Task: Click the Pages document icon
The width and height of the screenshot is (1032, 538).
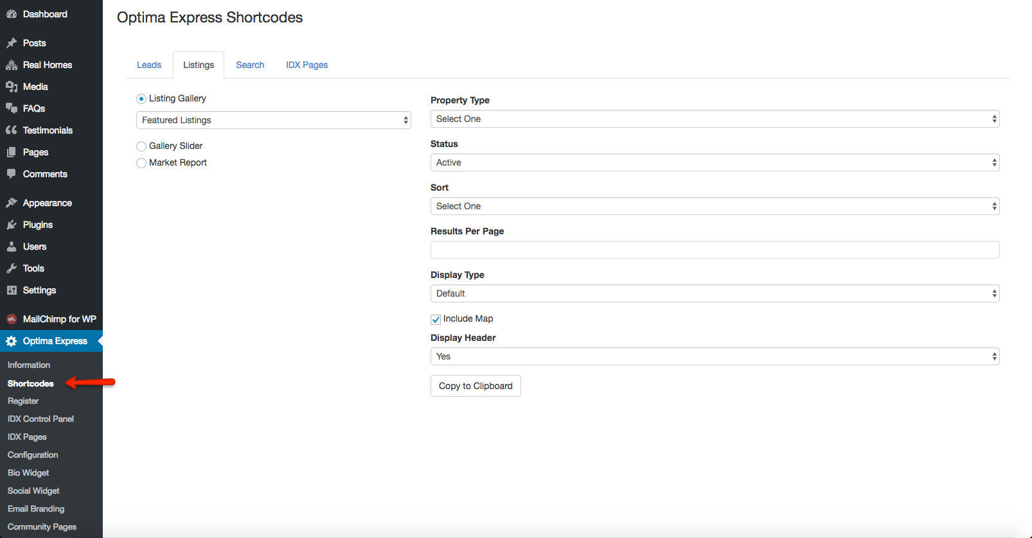Action: tap(12, 152)
